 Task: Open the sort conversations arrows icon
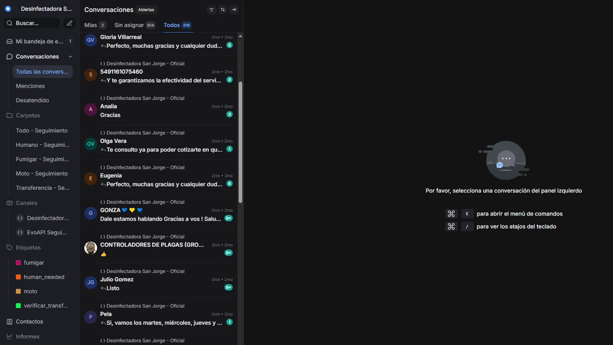[x=223, y=10]
